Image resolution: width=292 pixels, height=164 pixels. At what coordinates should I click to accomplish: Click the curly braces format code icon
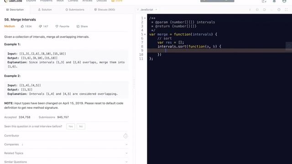click(257, 10)
